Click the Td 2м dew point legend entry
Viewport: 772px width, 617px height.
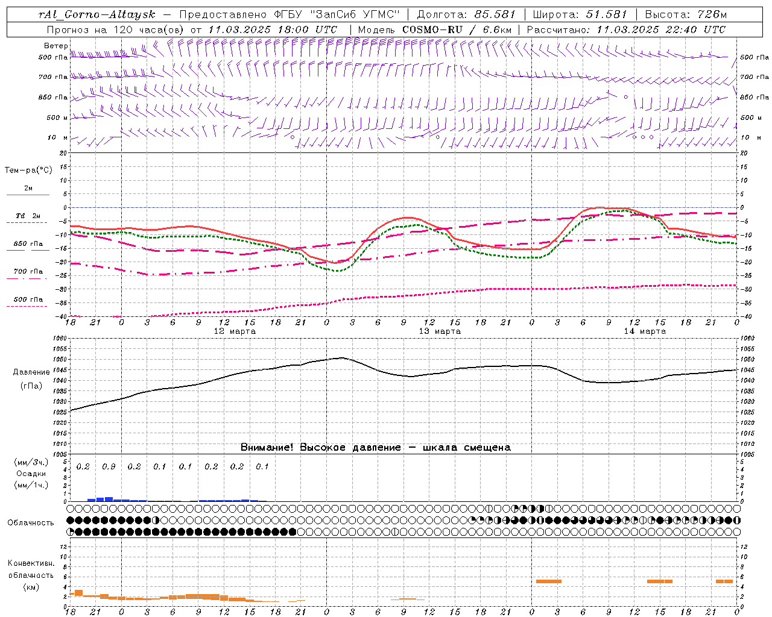28,216
